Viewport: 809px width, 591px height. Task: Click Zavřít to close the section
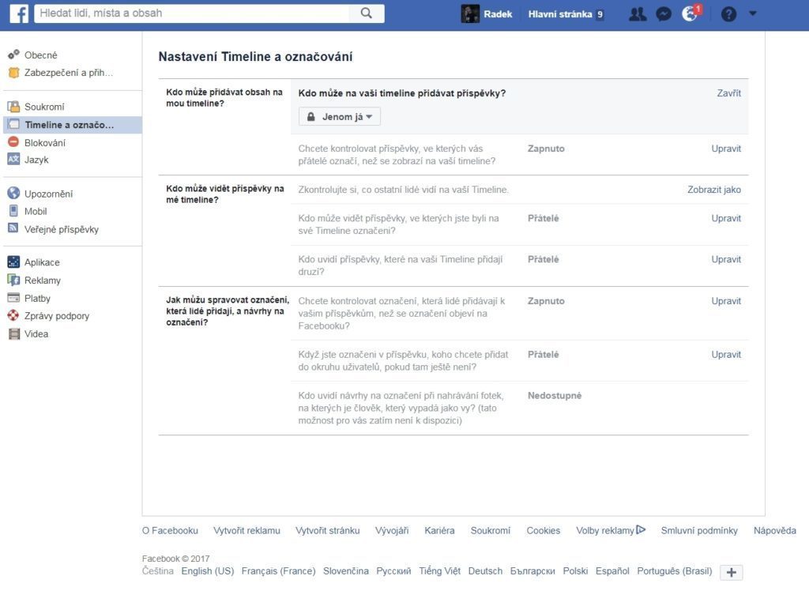(728, 93)
